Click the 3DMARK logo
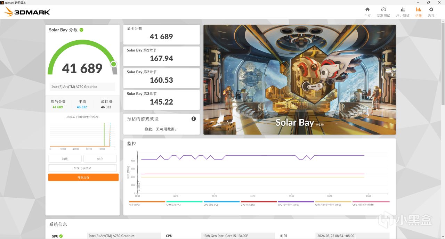The width and height of the screenshot is (445, 239). [x=27, y=12]
